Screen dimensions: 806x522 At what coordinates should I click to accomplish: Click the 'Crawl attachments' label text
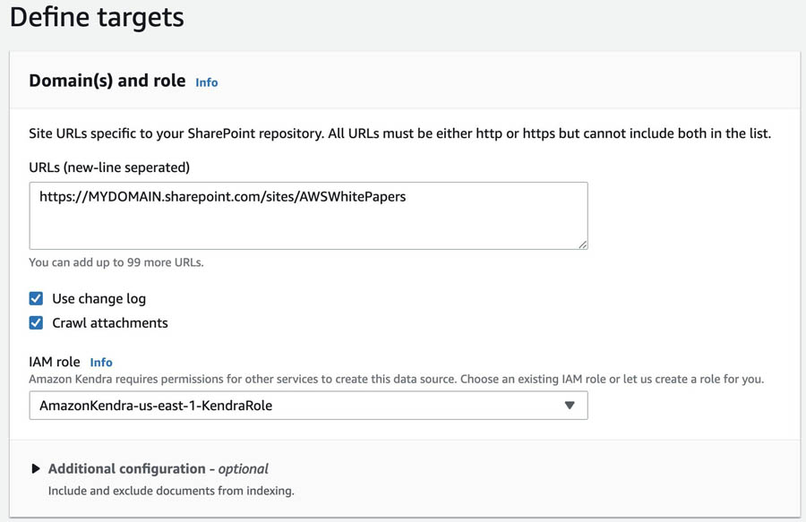click(x=110, y=322)
